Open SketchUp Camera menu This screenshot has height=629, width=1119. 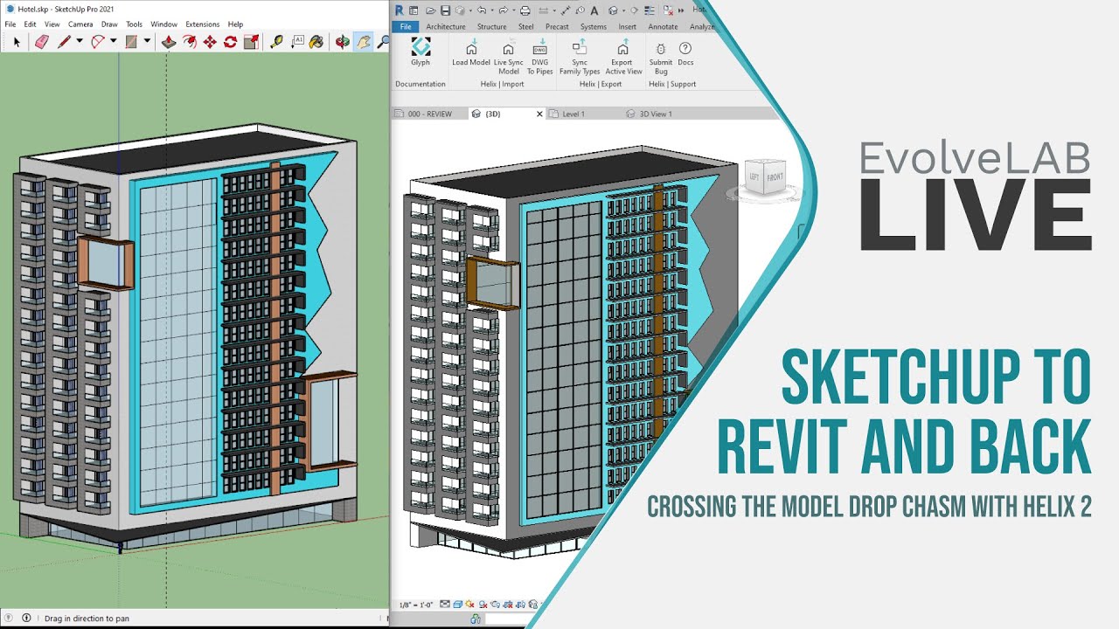(x=80, y=24)
